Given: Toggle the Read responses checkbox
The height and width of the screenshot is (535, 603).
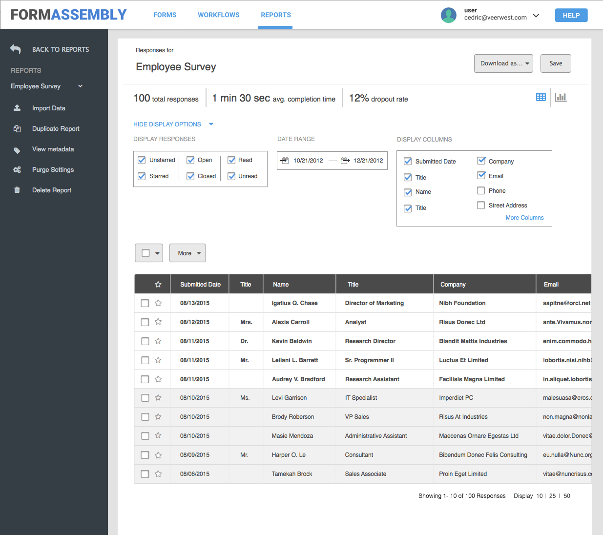Looking at the screenshot, I should point(231,160).
